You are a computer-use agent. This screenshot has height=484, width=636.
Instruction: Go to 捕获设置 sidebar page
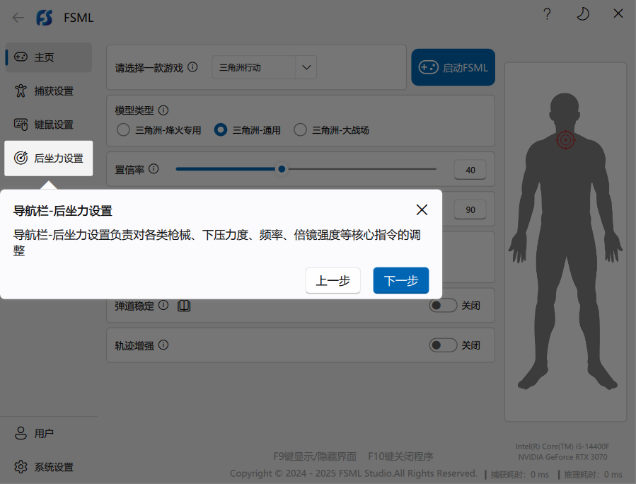pos(48,91)
